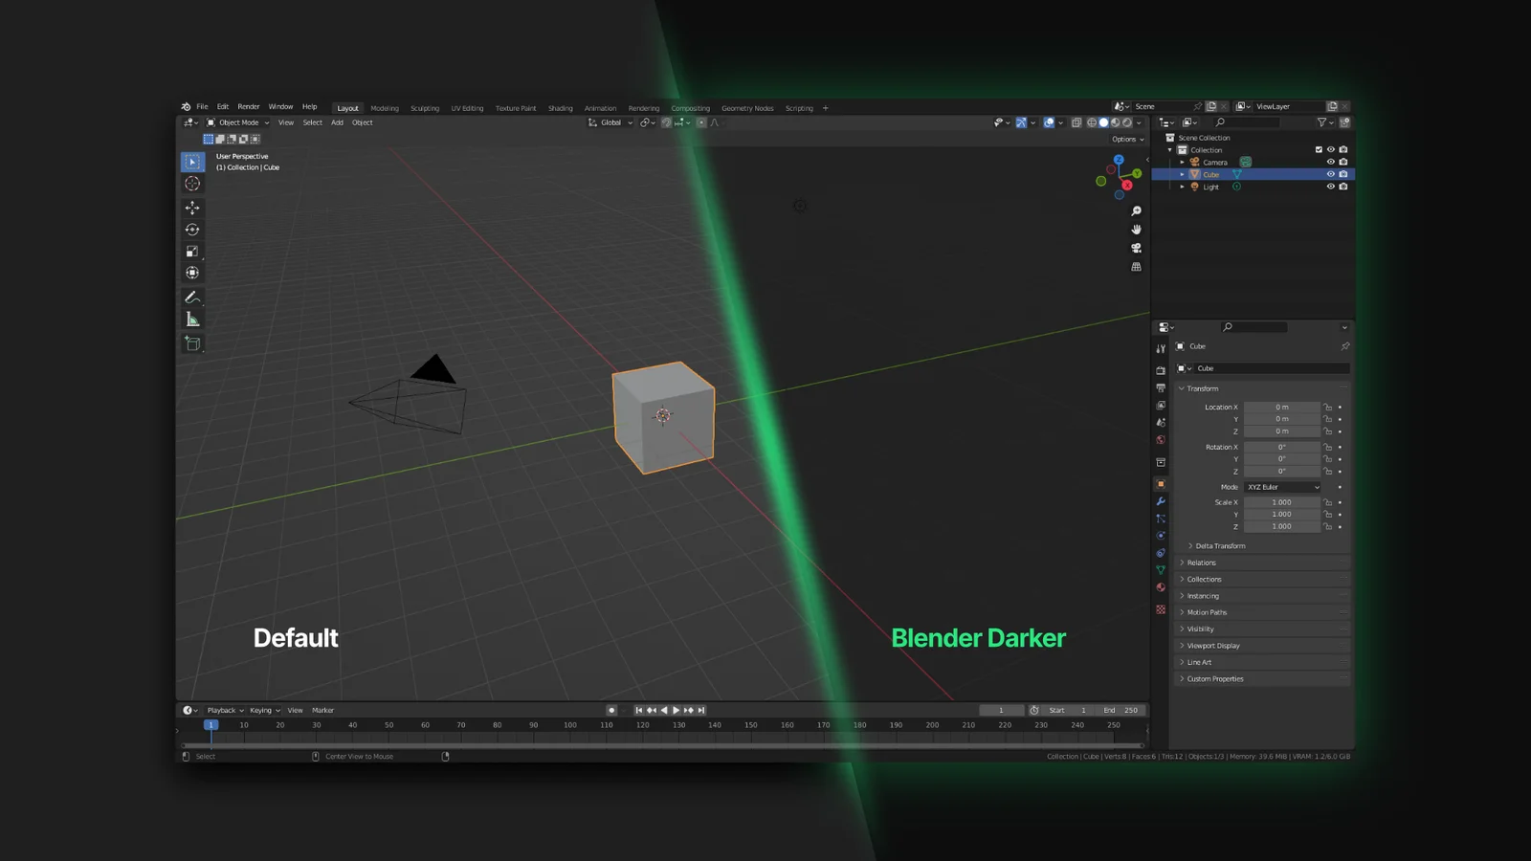This screenshot has width=1531, height=861.
Task: Open the Global transform orientation dropdown
Action: tap(610, 122)
